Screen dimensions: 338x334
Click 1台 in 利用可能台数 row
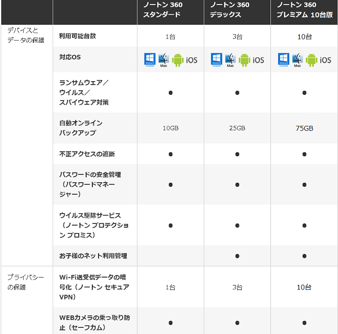(x=170, y=37)
